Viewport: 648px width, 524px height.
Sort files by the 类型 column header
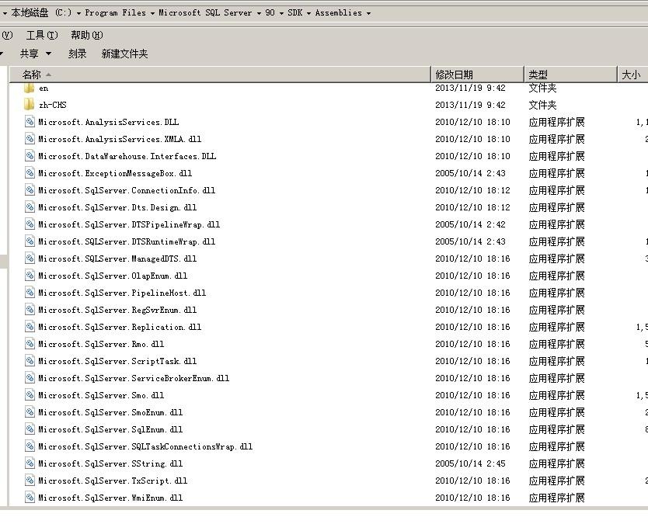(570, 75)
